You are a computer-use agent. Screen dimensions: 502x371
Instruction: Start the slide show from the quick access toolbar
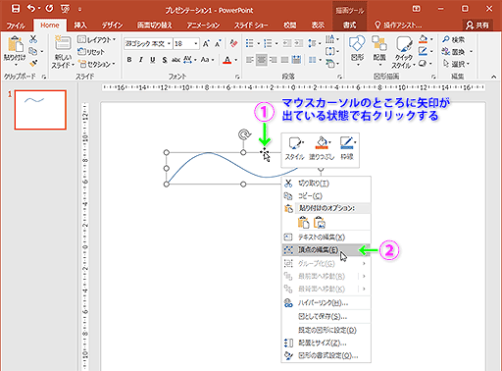click(65, 9)
